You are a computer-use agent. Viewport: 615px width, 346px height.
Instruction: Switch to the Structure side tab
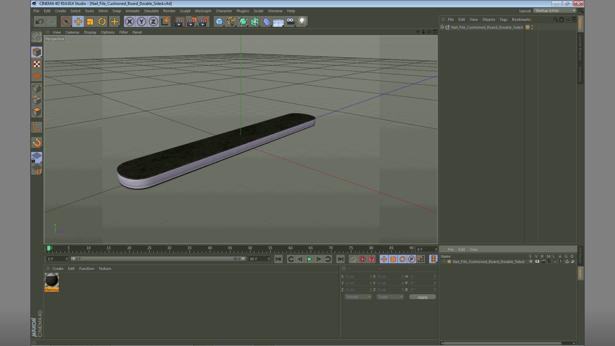(x=580, y=74)
